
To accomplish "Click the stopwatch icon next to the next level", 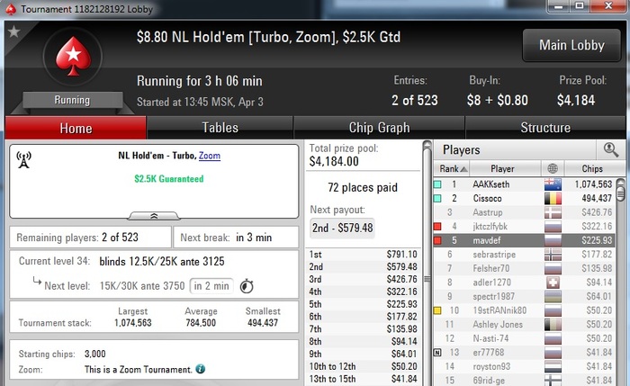I will [247, 286].
